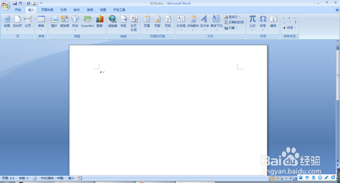Save the document from quick access toolbar
The width and height of the screenshot is (340, 183).
point(15,3)
